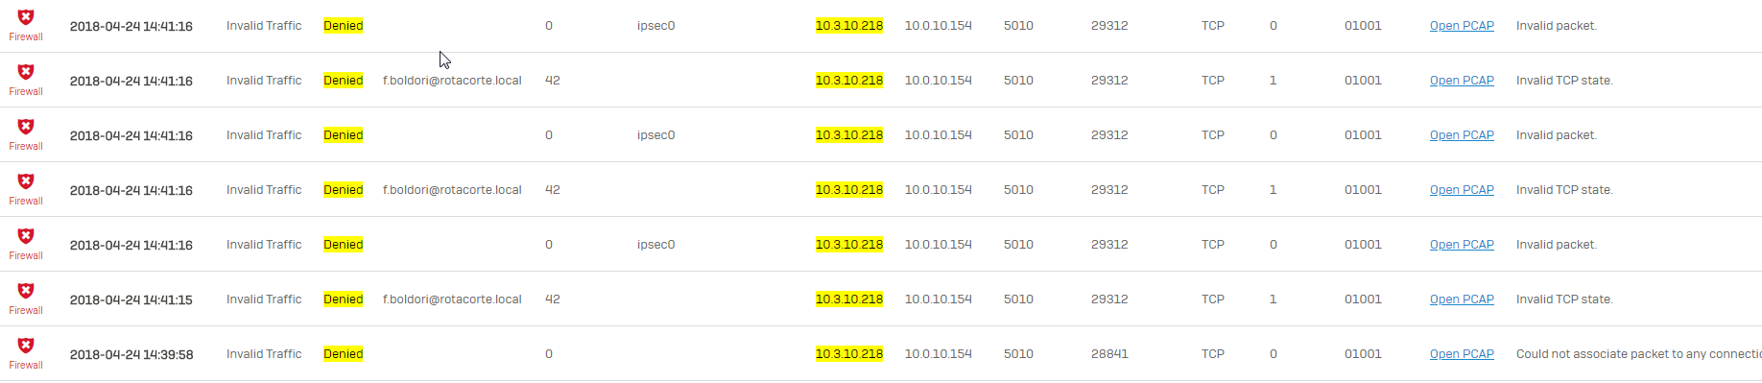This screenshot has height=383, width=1762.
Task: Open PCAP for source port 28841 entry
Action: pos(1462,354)
